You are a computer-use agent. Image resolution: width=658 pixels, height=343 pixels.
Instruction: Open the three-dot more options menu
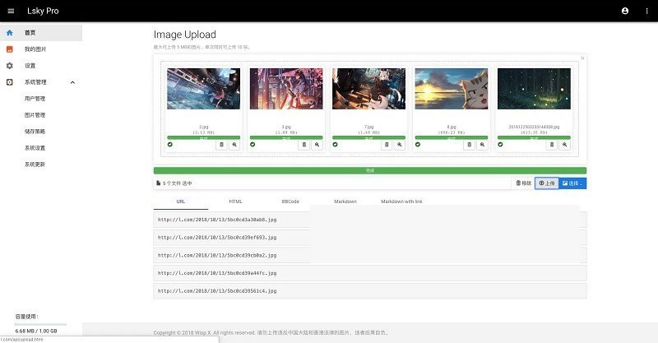647,11
